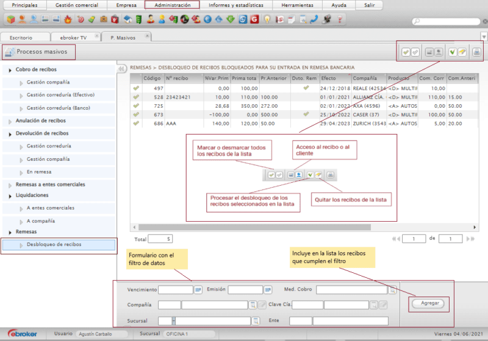Toggle Dvto. Rem check in row 673
The image size is (488, 341).
[x=306, y=114]
